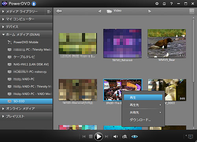The height and width of the screenshot is (142, 197).
Task: Open the 再生先 submenu
Action: tap(143, 105)
